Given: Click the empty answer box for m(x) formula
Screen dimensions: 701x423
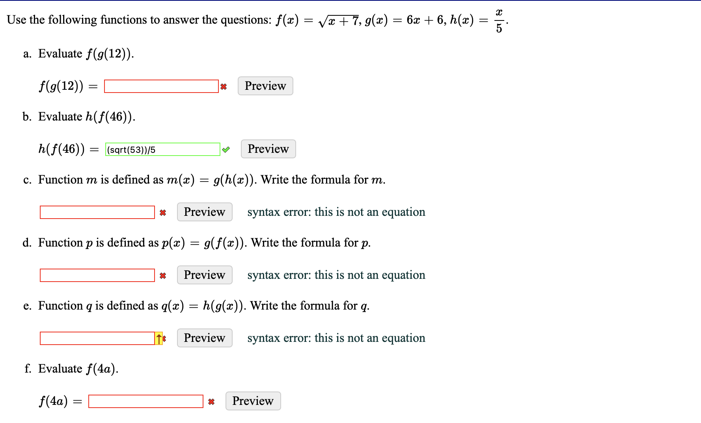Looking at the screenshot, I should coord(97,212).
